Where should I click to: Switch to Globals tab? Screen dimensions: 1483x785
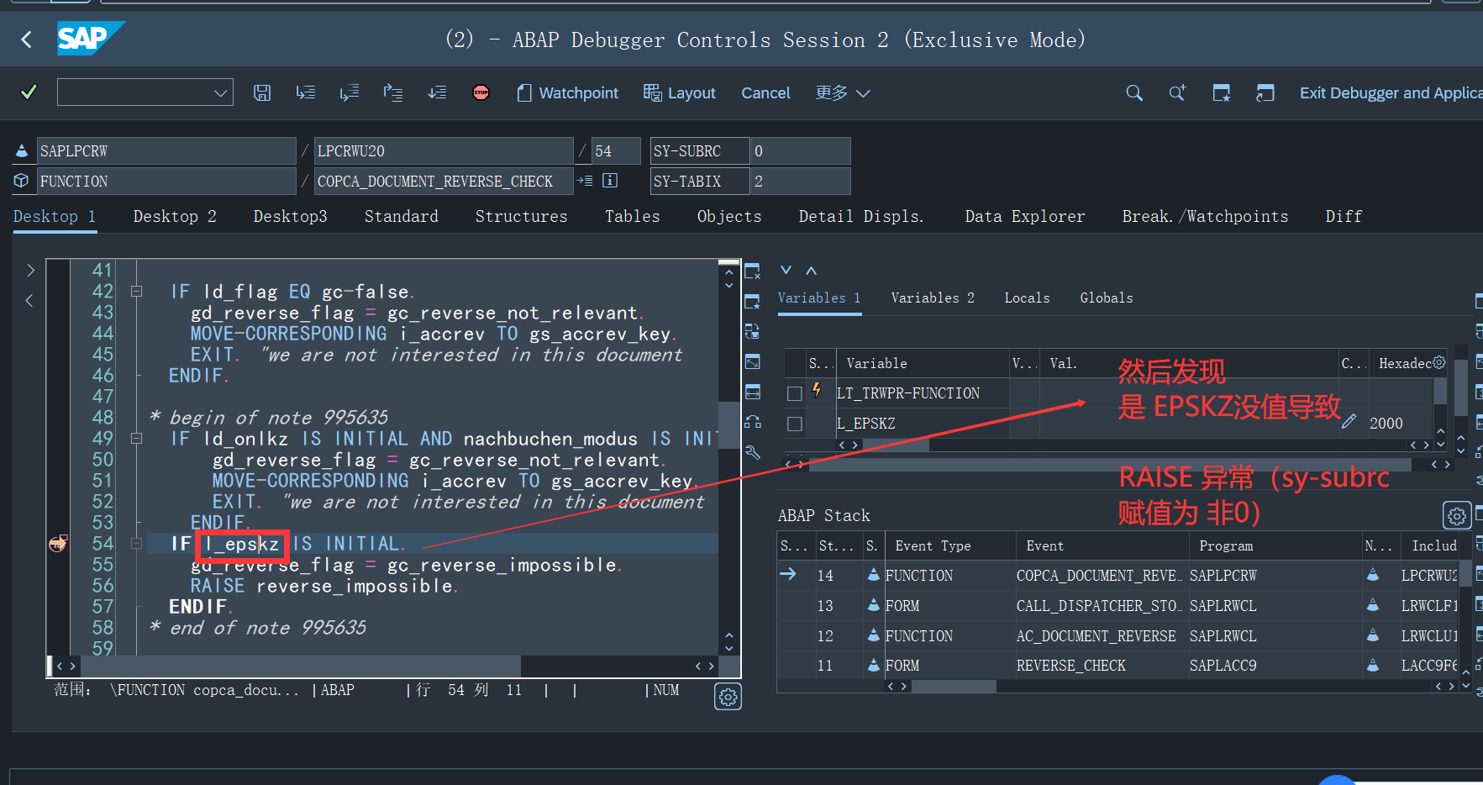(x=1107, y=298)
